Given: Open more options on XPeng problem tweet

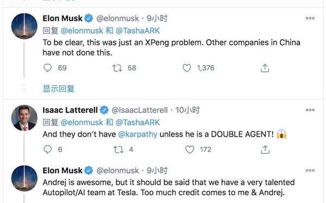Looking at the screenshot, I should pyautogui.click(x=310, y=18).
